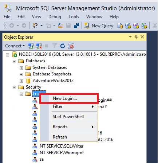This screenshot has width=158, height=164.
Task: Expand the Database Snapshots folder
Action: click(x=21, y=74)
